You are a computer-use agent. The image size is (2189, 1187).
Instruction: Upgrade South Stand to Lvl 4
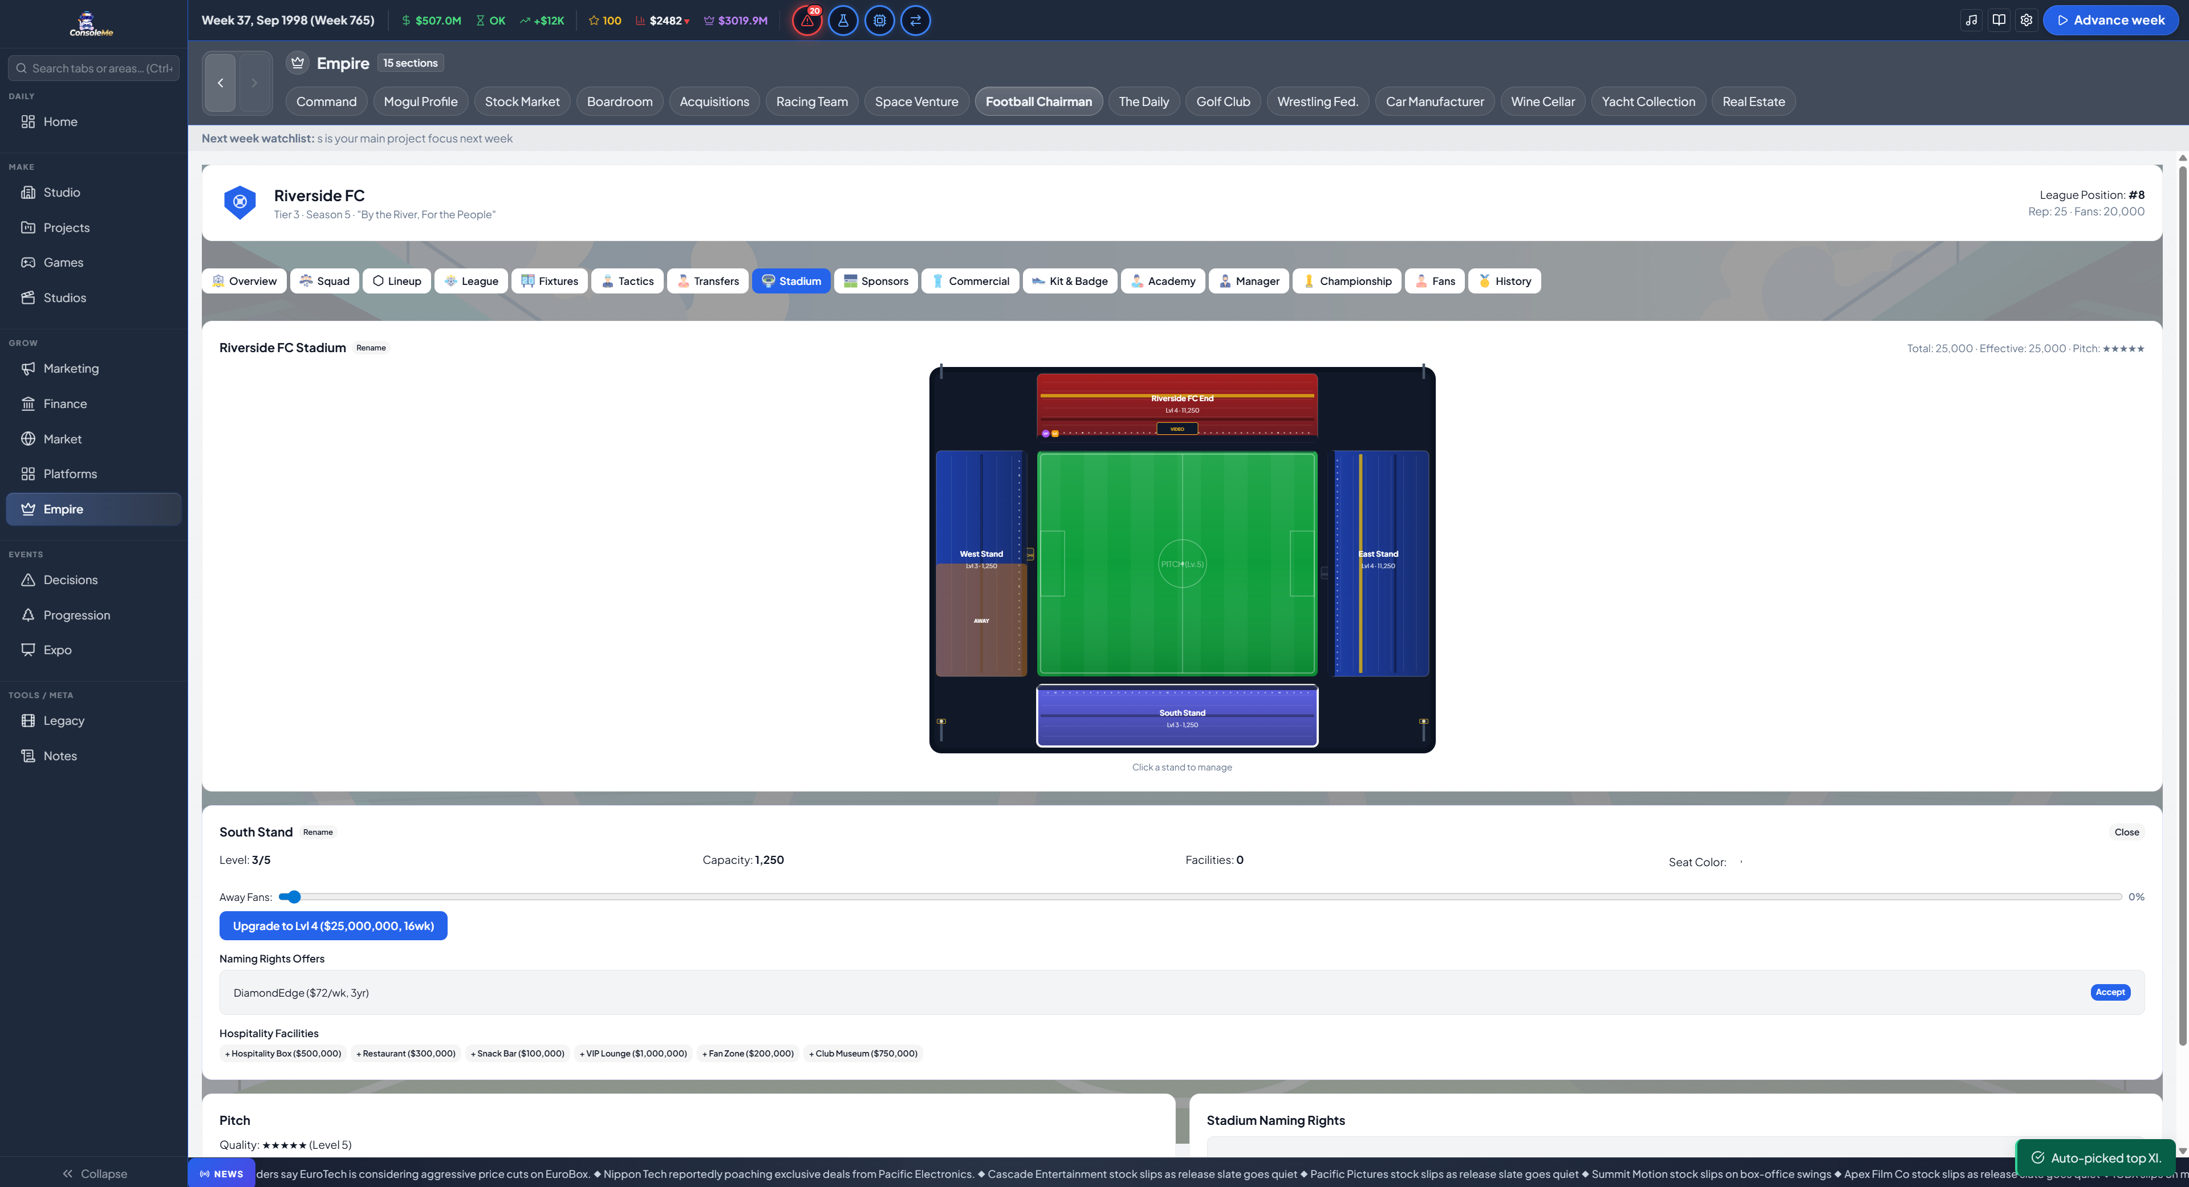pos(333,927)
